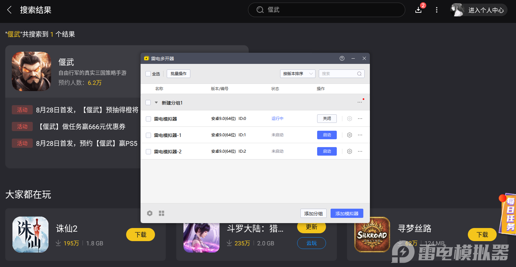Click the 状态 column header

275,89
